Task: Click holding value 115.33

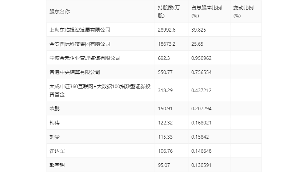Action: [165, 137]
